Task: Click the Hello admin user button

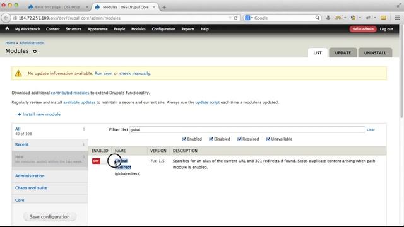Action: tap(363, 29)
